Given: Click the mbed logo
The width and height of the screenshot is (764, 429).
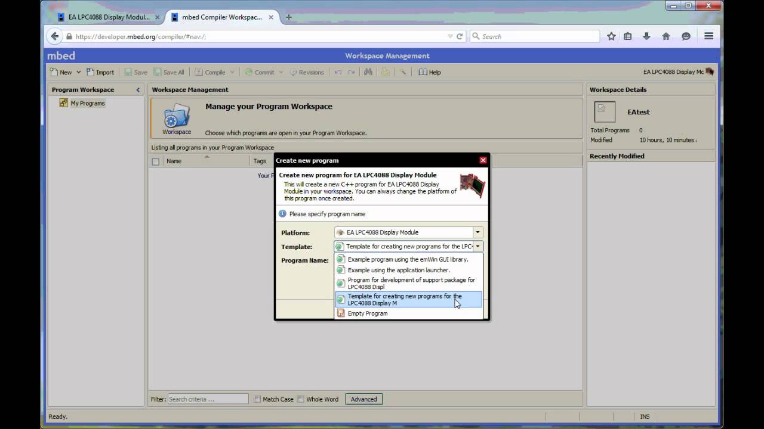Looking at the screenshot, I should tap(61, 55).
